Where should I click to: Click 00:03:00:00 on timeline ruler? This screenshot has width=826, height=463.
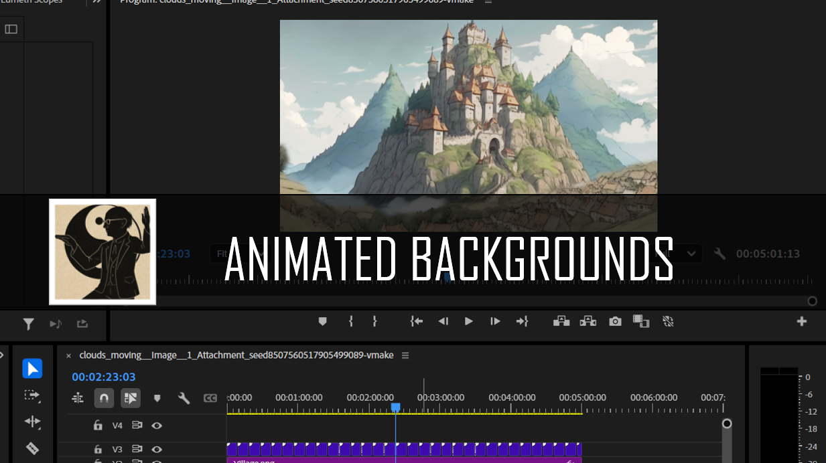[x=441, y=397]
